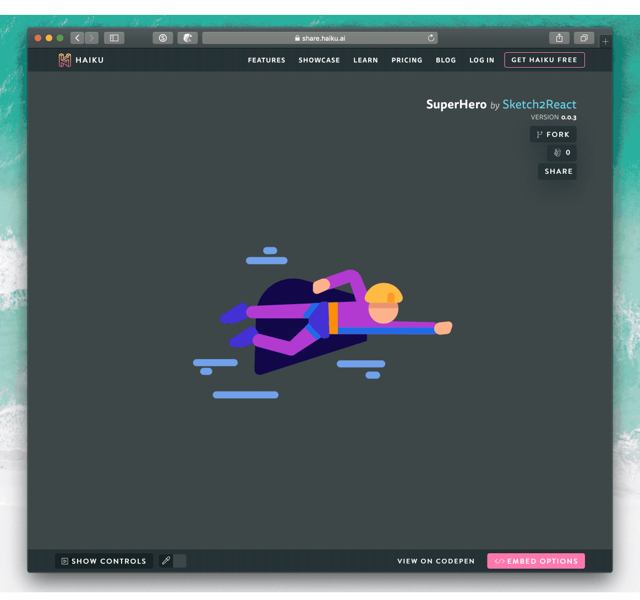
Task: Click the Haiku logo icon
Action: (64, 60)
